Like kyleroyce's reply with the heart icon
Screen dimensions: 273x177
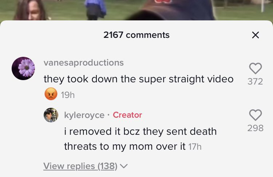pos(256,115)
